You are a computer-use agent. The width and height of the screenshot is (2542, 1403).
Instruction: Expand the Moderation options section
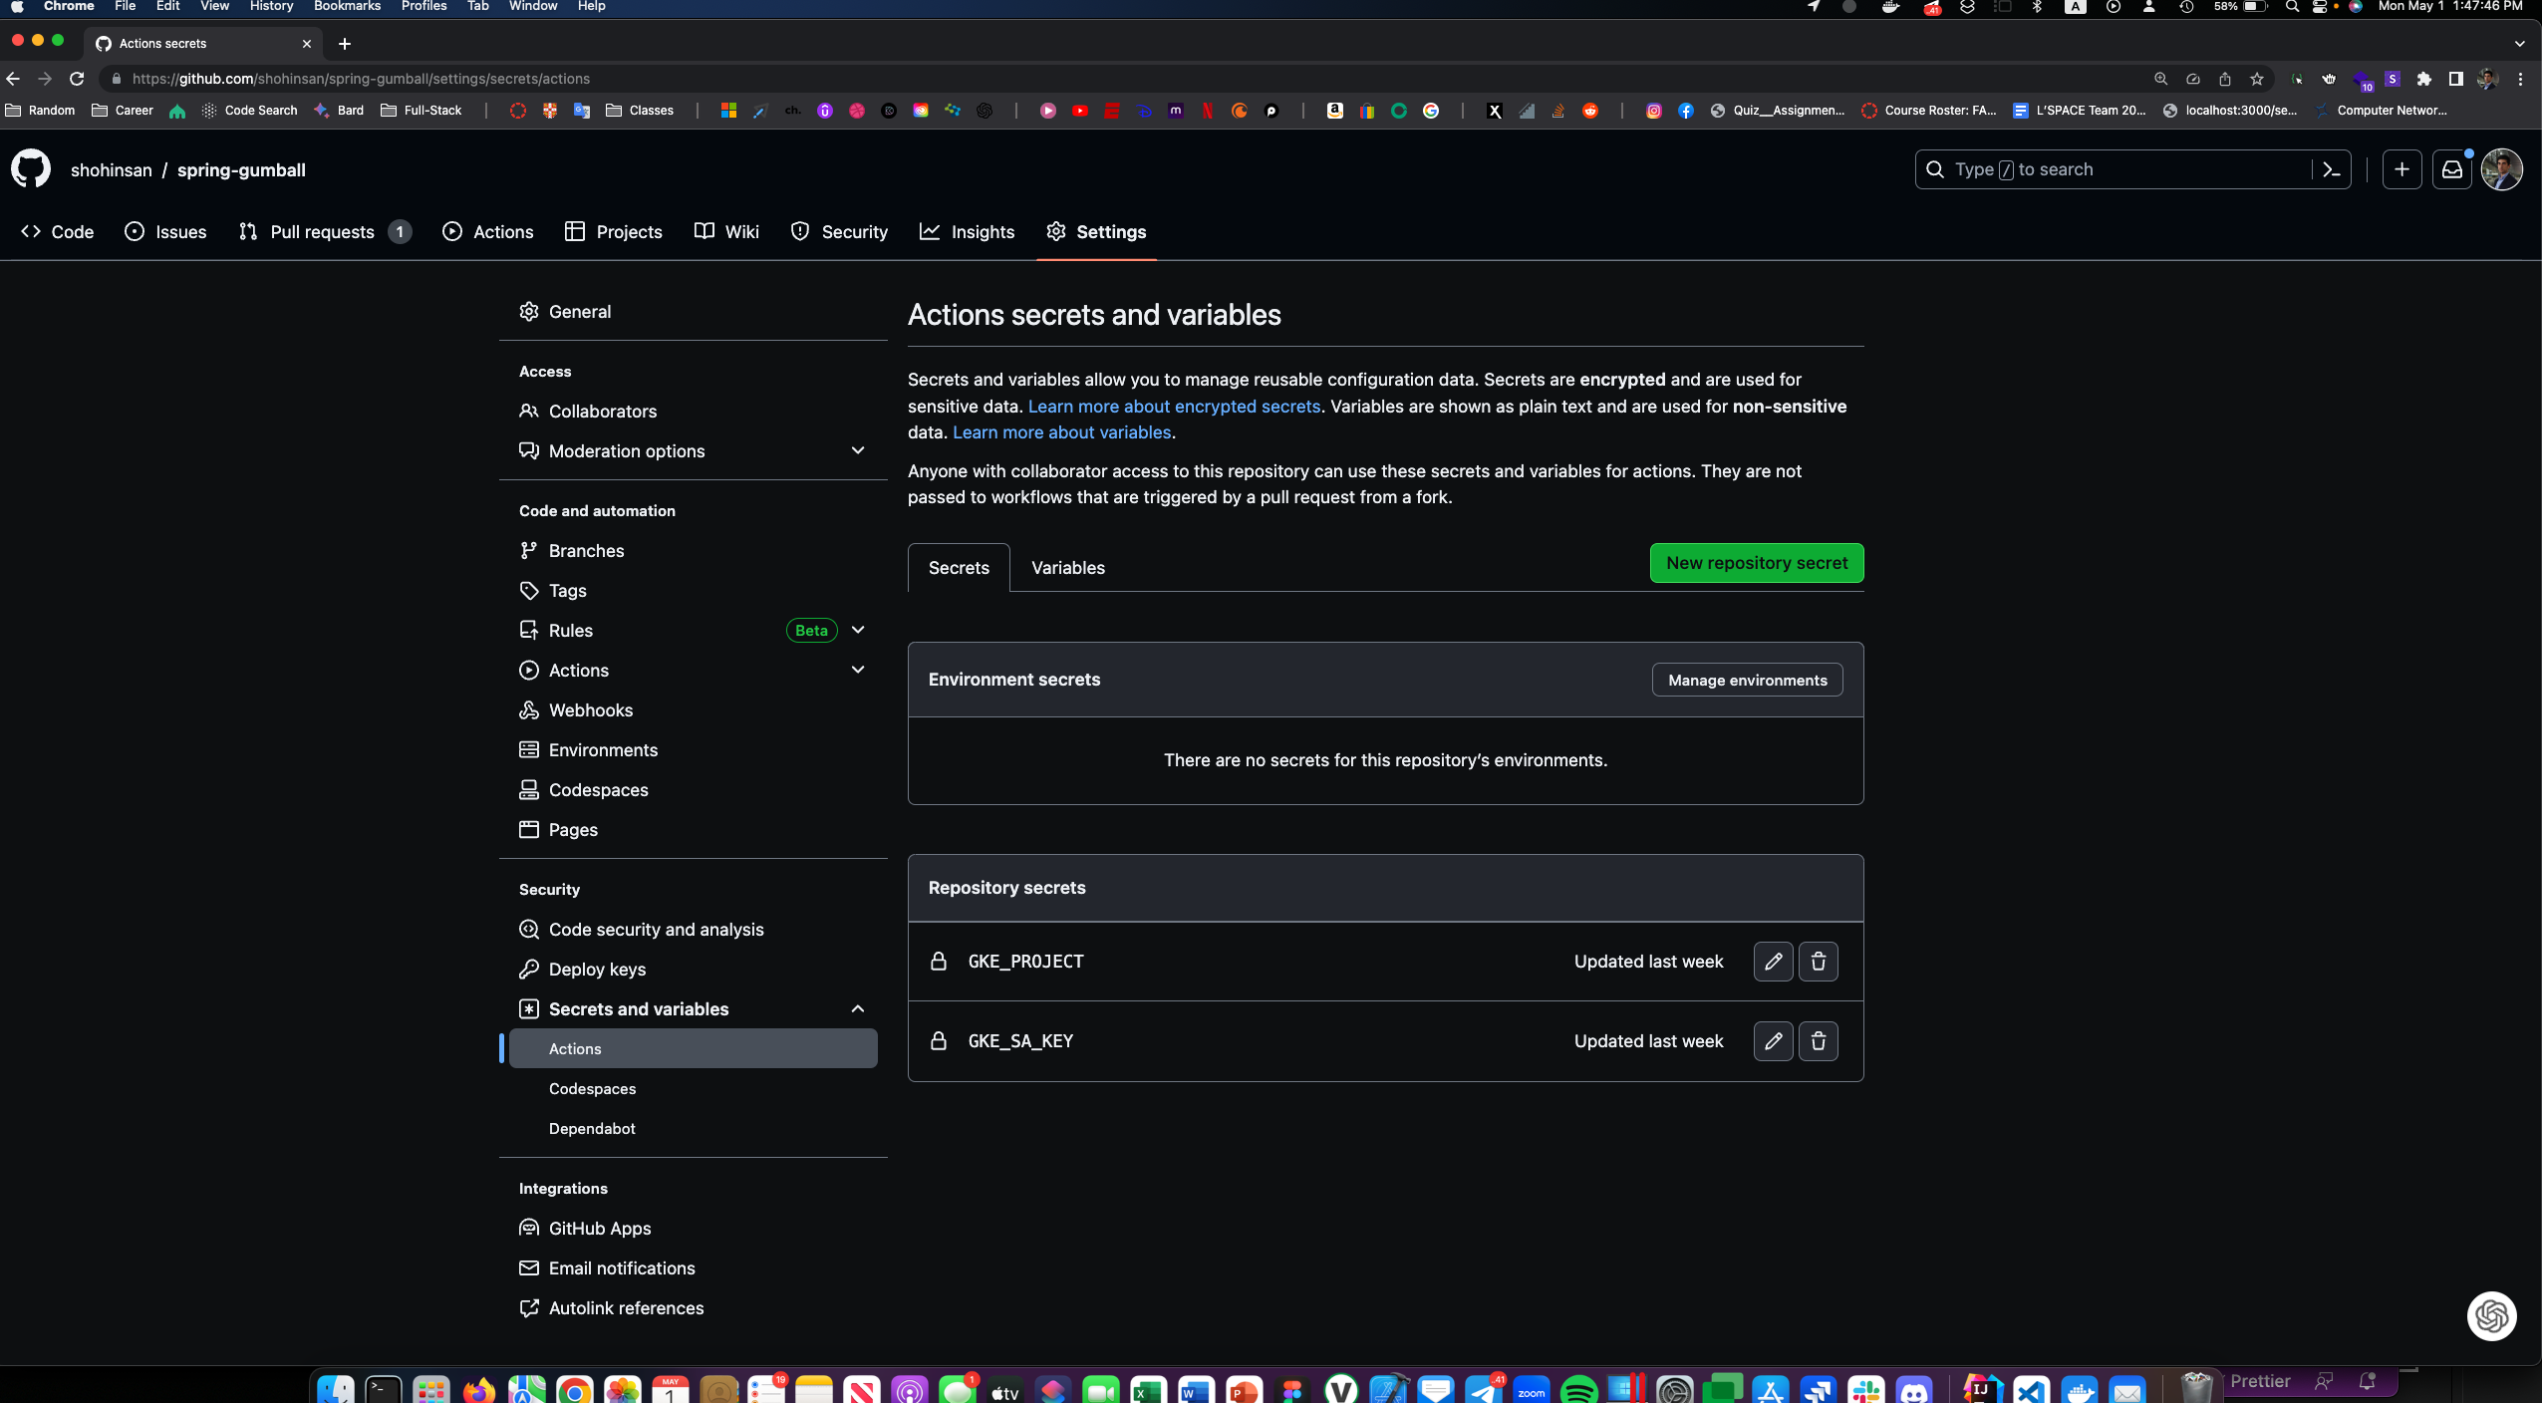(857, 450)
